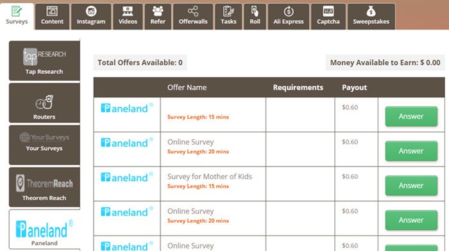Click the Offer Name column header
Image resolution: width=449 pixels, height=251 pixels.
coord(187,88)
